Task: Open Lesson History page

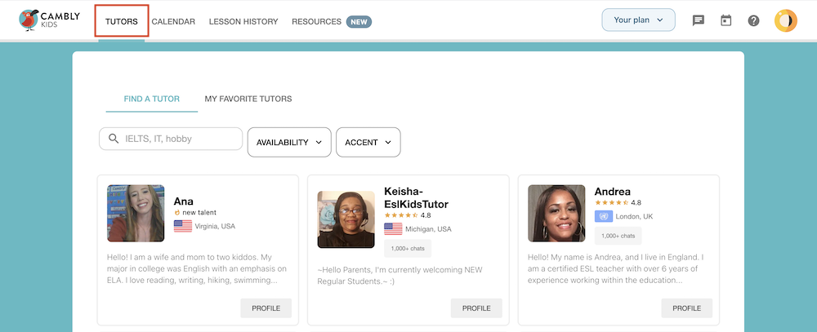Action: 243,21
